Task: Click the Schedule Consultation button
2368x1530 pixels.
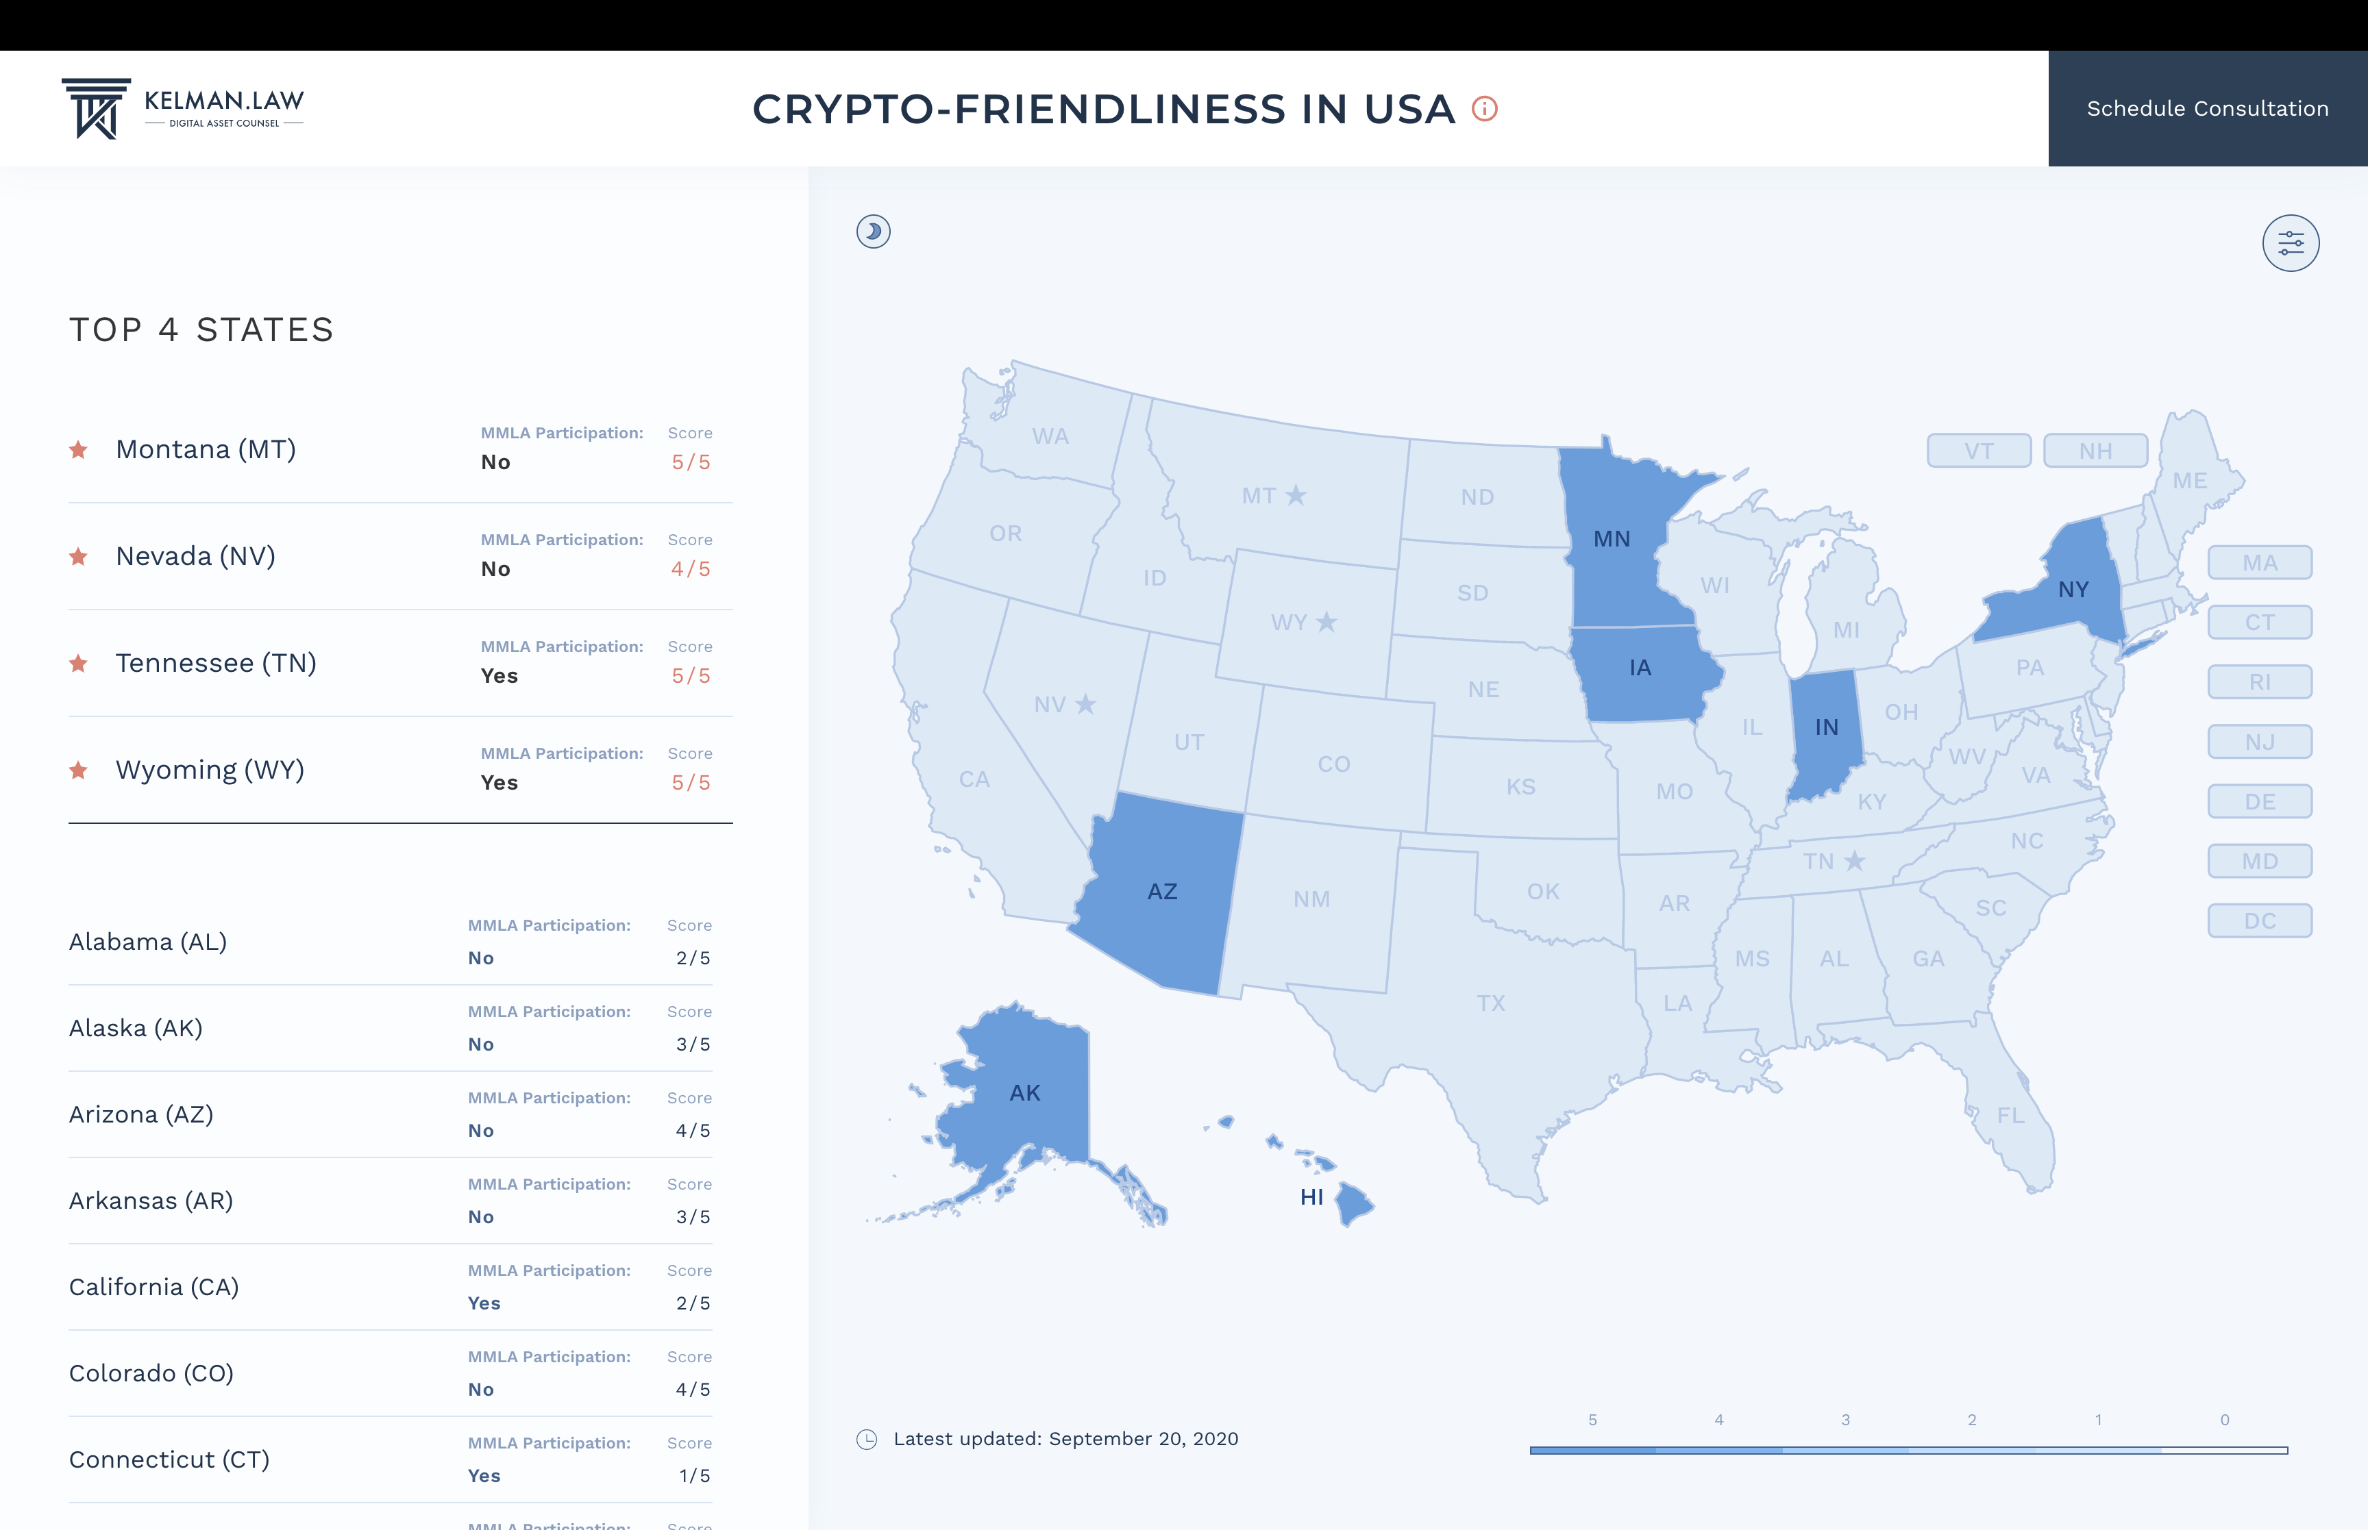Action: click(2207, 108)
